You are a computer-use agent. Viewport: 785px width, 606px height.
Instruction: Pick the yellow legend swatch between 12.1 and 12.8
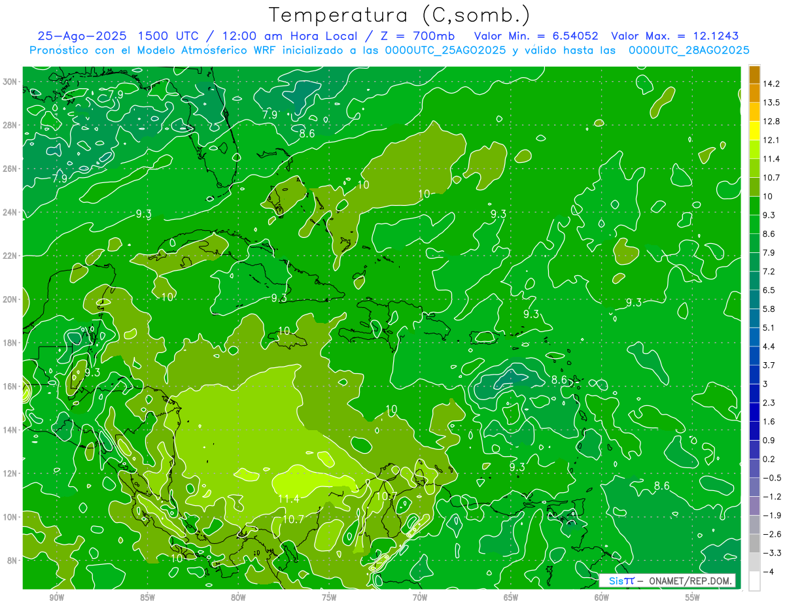[754, 131]
